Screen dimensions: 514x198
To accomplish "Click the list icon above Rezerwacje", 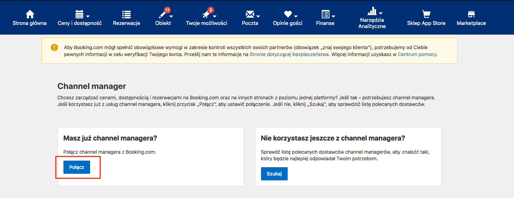I will [x=127, y=14].
